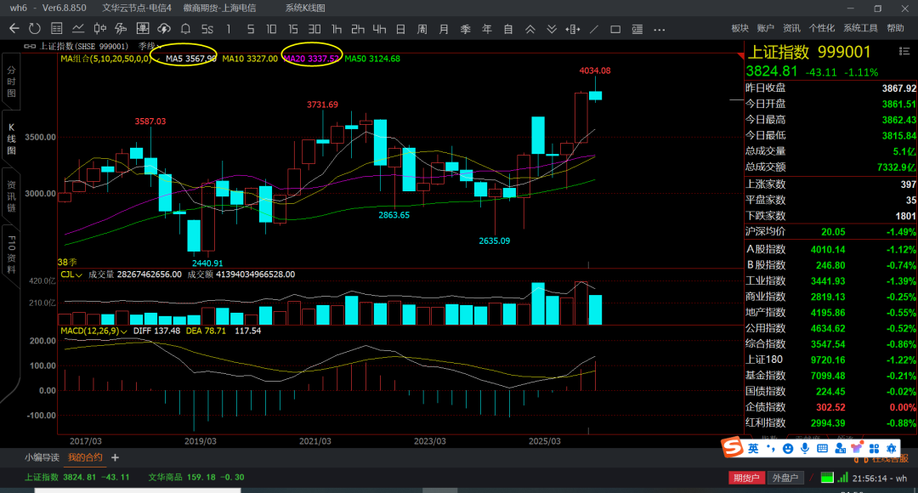Click the cloud lightning icon
Viewport: 918px width, 493px height.
163,29
